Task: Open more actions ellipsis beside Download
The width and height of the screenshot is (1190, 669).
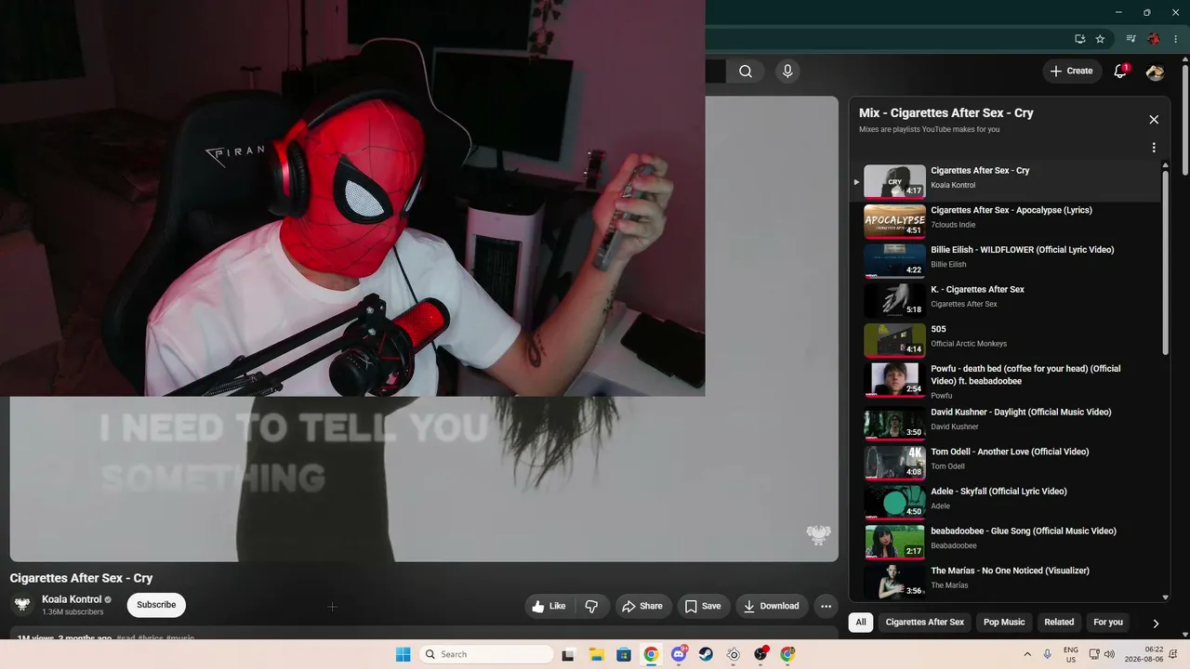Action: 826,606
